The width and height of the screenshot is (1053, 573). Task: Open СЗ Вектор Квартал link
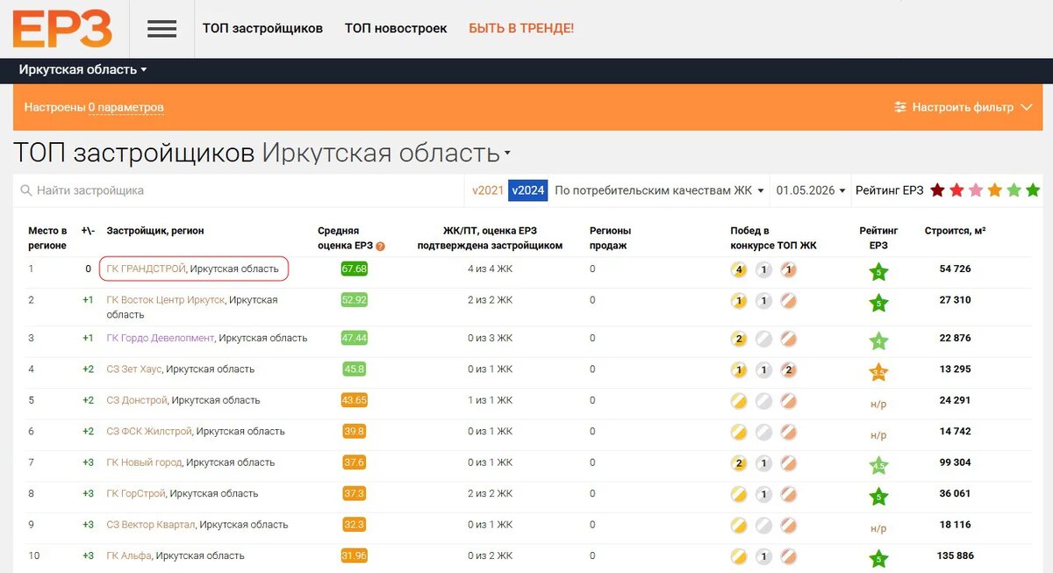[151, 525]
